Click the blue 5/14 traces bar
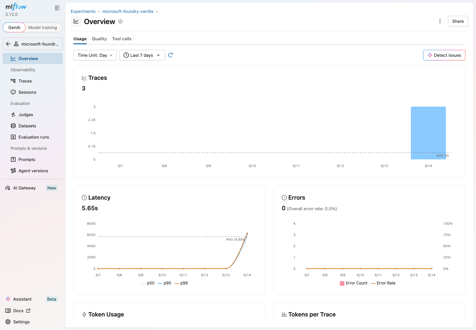This screenshot has height=330, width=476. coord(428,133)
